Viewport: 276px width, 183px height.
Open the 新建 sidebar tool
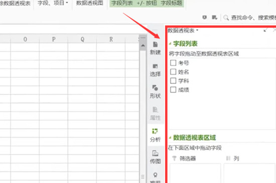[x=155, y=48]
